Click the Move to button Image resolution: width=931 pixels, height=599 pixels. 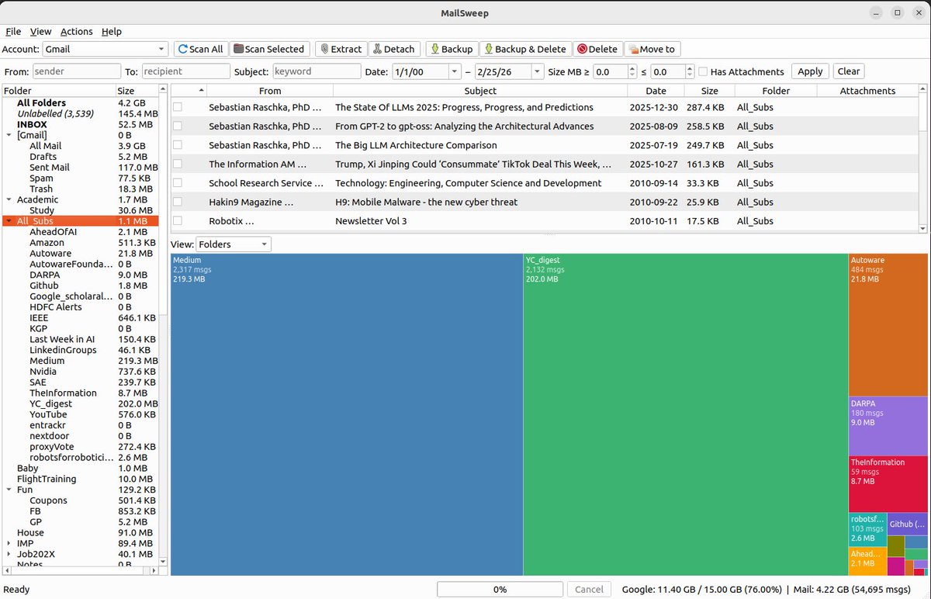point(652,49)
